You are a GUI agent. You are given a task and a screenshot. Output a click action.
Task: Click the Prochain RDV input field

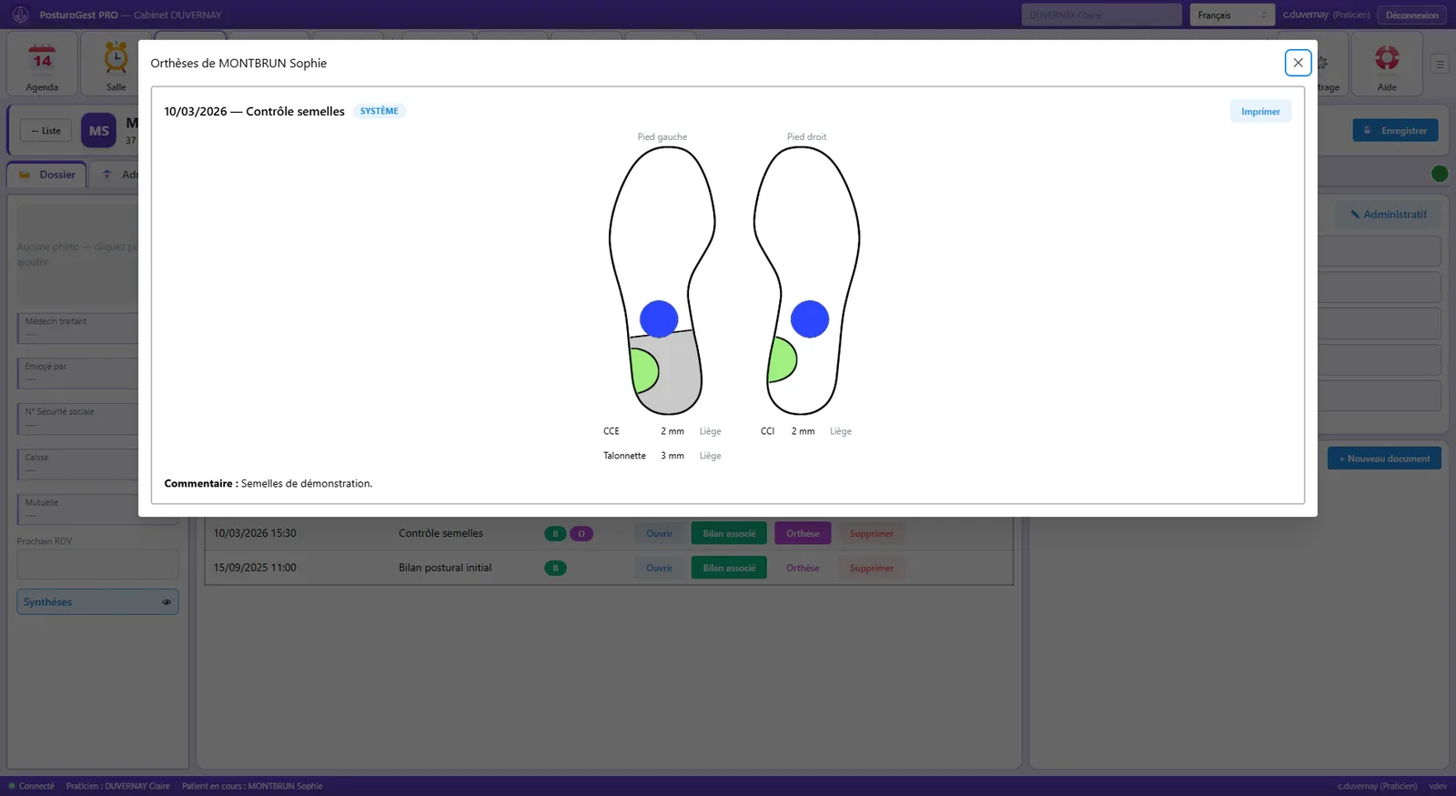point(97,564)
